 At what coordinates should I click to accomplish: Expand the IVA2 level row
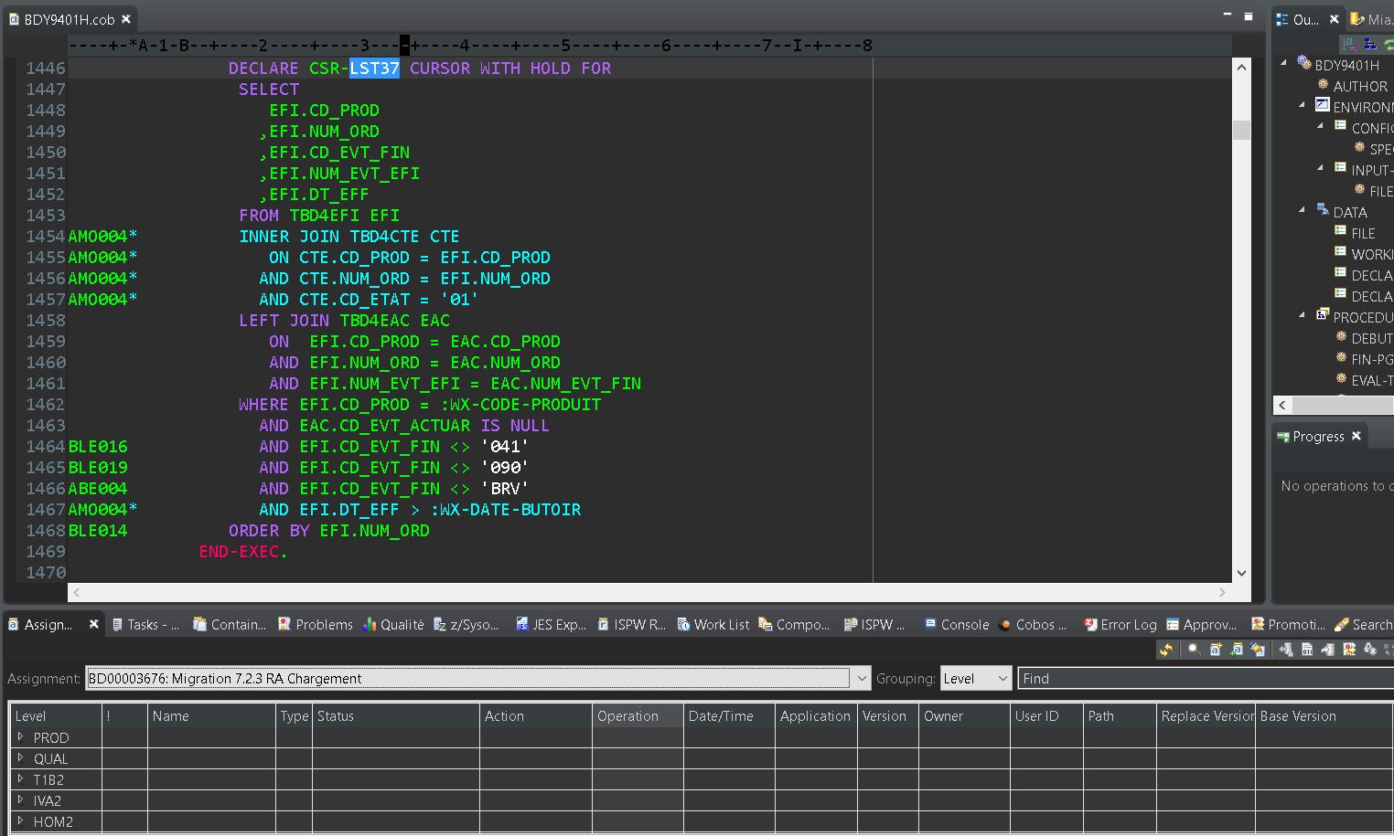20,799
